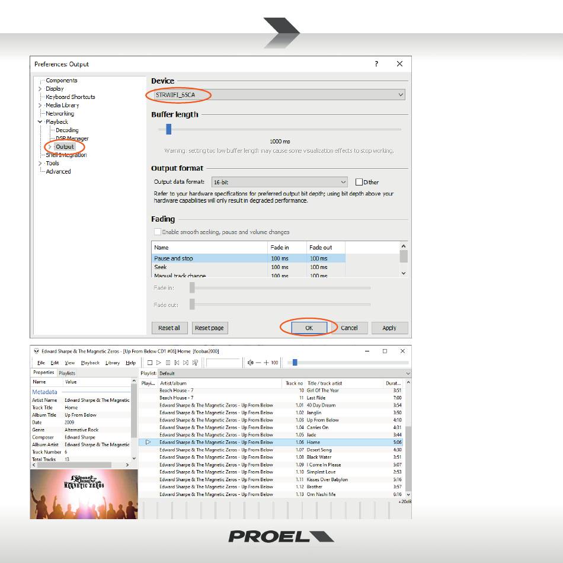Screen dimensions: 563x563
Task: Click the Reset page button
Action: click(209, 328)
